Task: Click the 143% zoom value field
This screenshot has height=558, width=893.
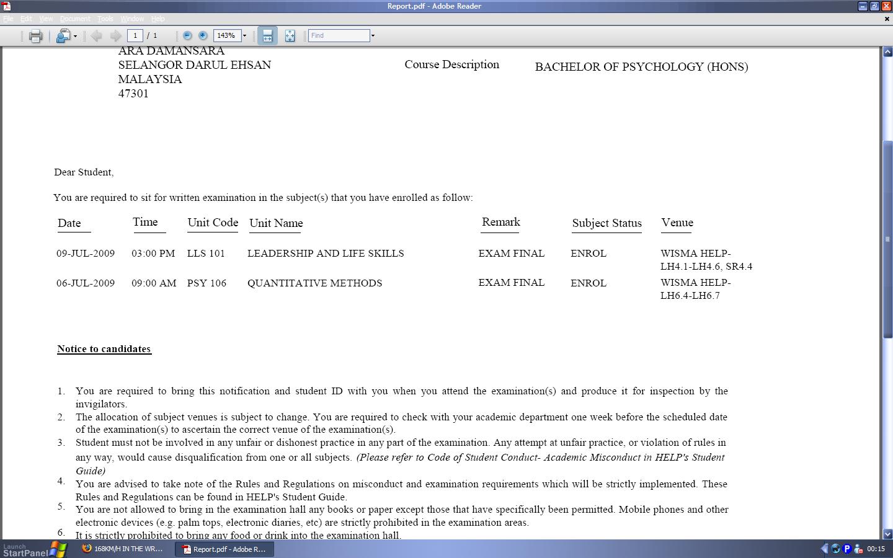Action: click(x=227, y=36)
